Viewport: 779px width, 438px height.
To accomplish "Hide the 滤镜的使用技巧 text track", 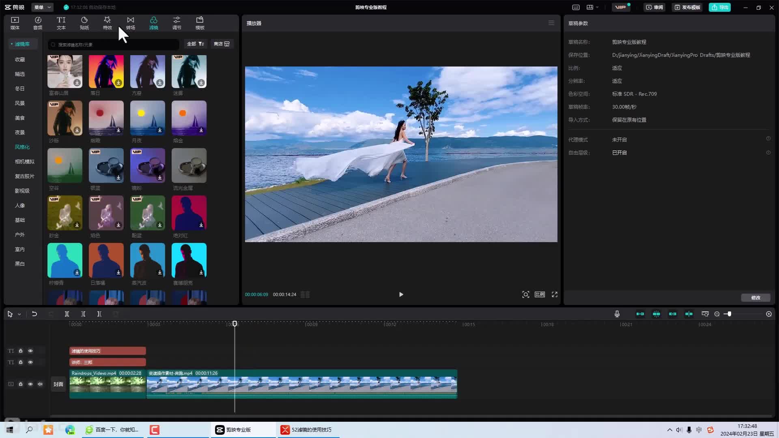I will (x=30, y=351).
